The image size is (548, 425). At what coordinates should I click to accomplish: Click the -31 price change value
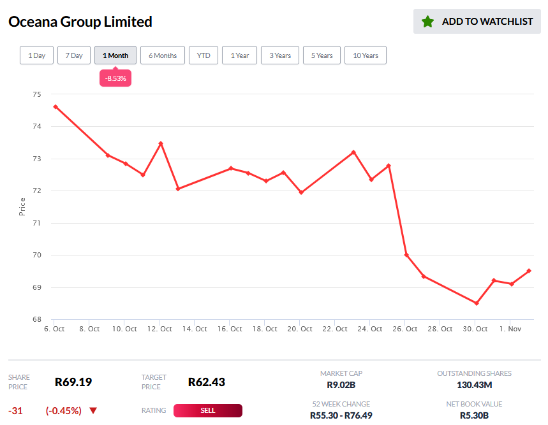coord(15,411)
